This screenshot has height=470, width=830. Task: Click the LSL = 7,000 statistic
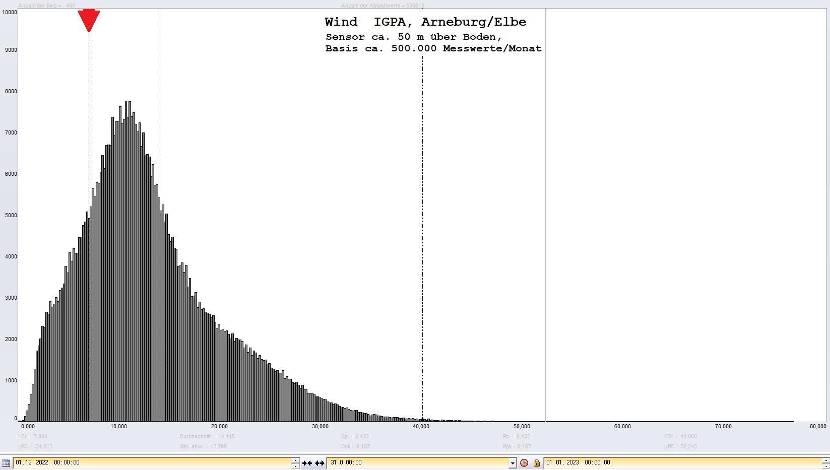point(33,436)
